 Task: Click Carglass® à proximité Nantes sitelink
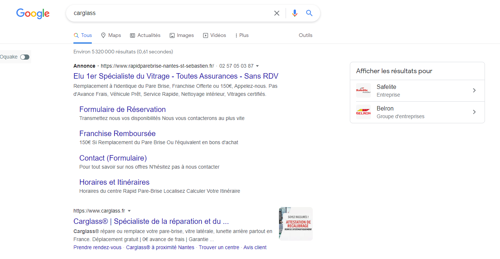[160, 247]
